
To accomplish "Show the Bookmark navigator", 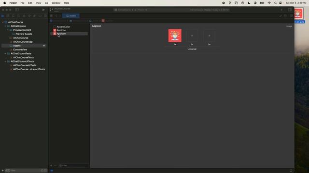I will click(x=14, y=16).
